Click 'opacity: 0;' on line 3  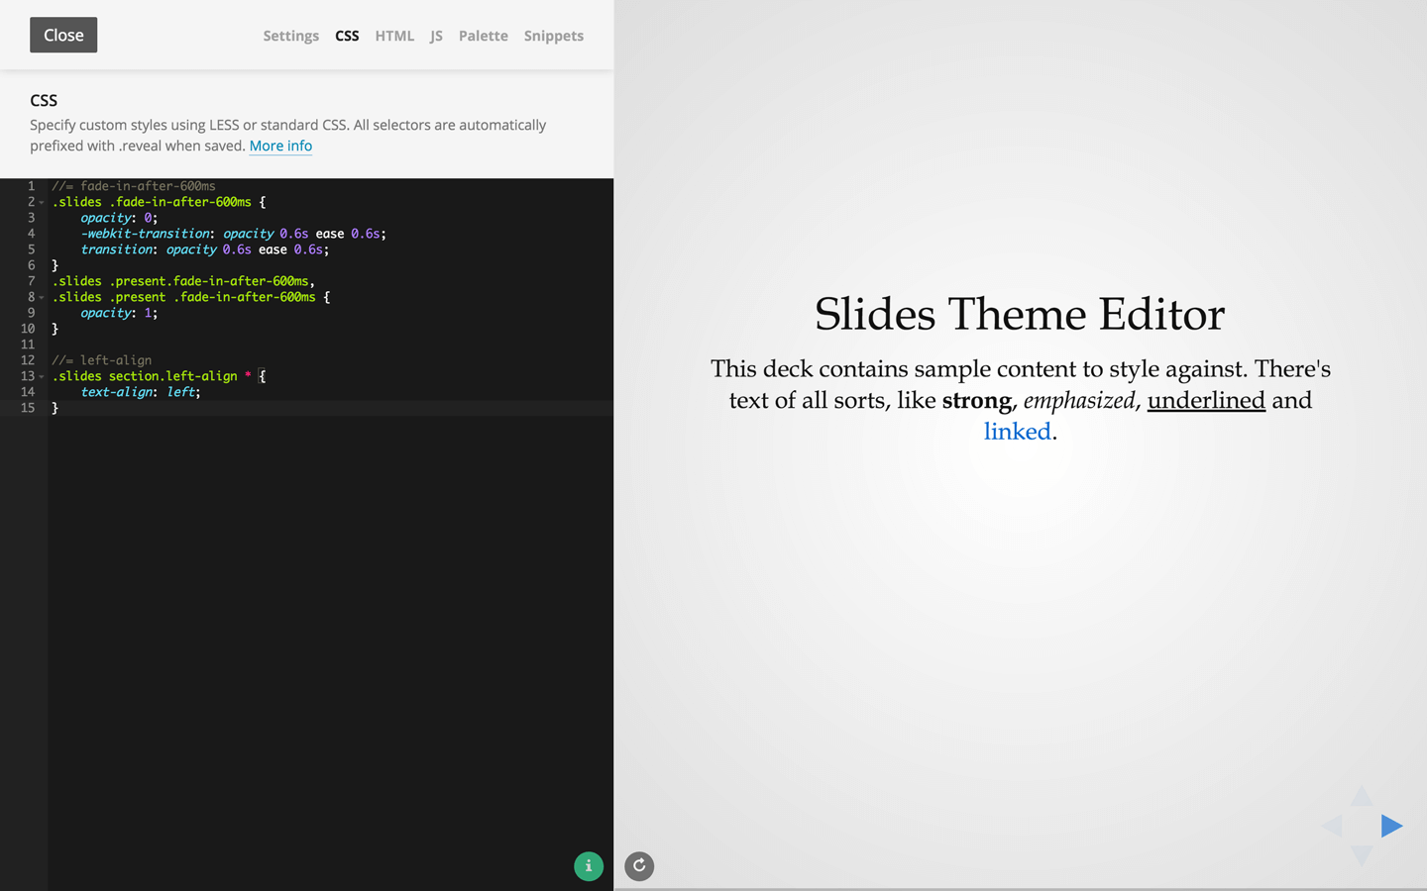pos(119,218)
